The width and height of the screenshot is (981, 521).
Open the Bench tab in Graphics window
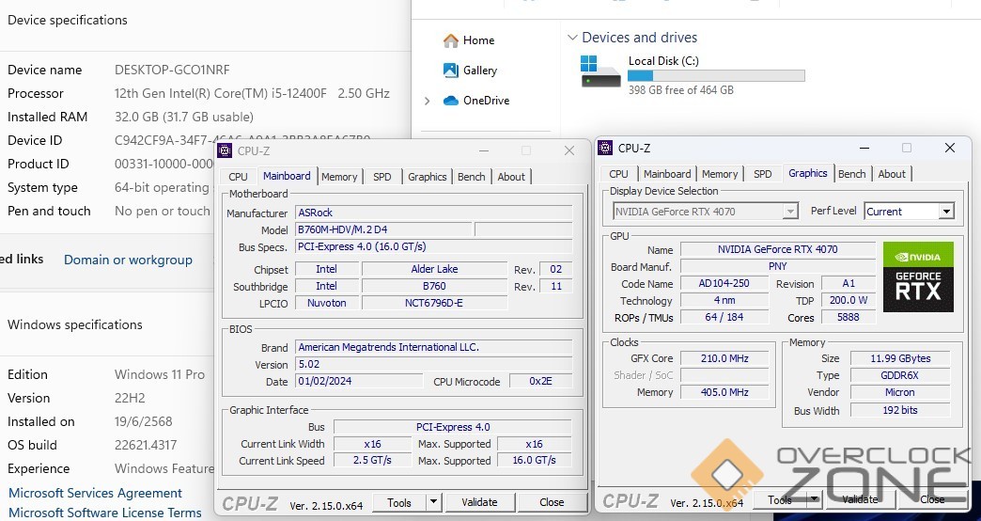851,174
